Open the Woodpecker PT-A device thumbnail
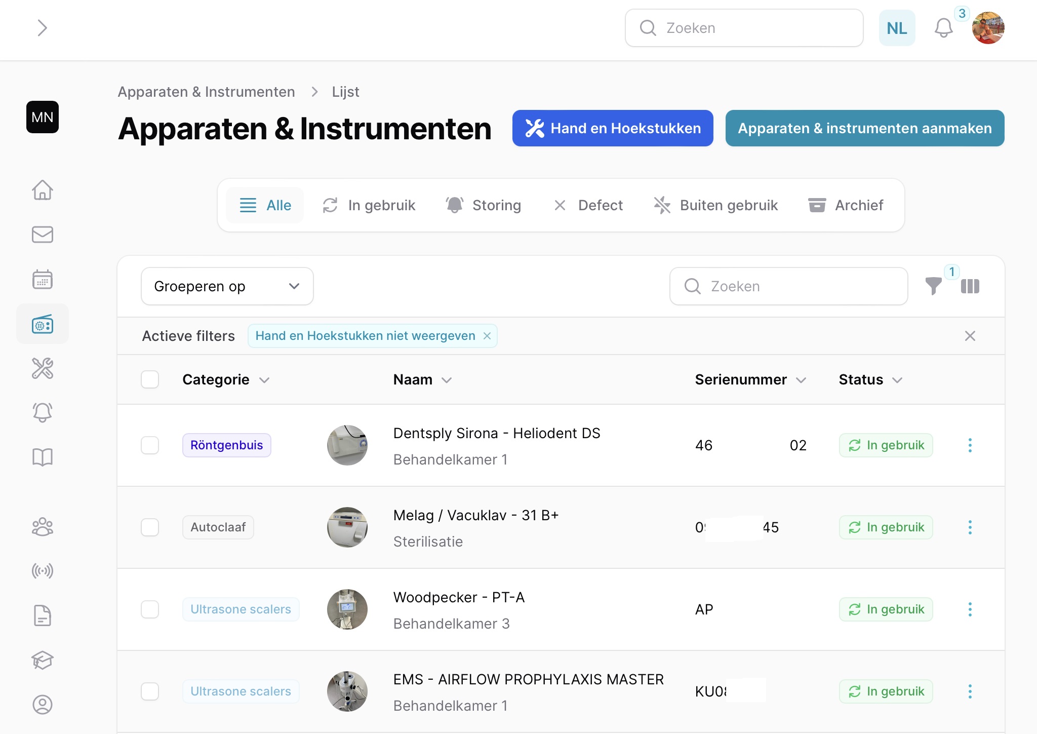Image resolution: width=1037 pixels, height=734 pixels. (x=347, y=609)
